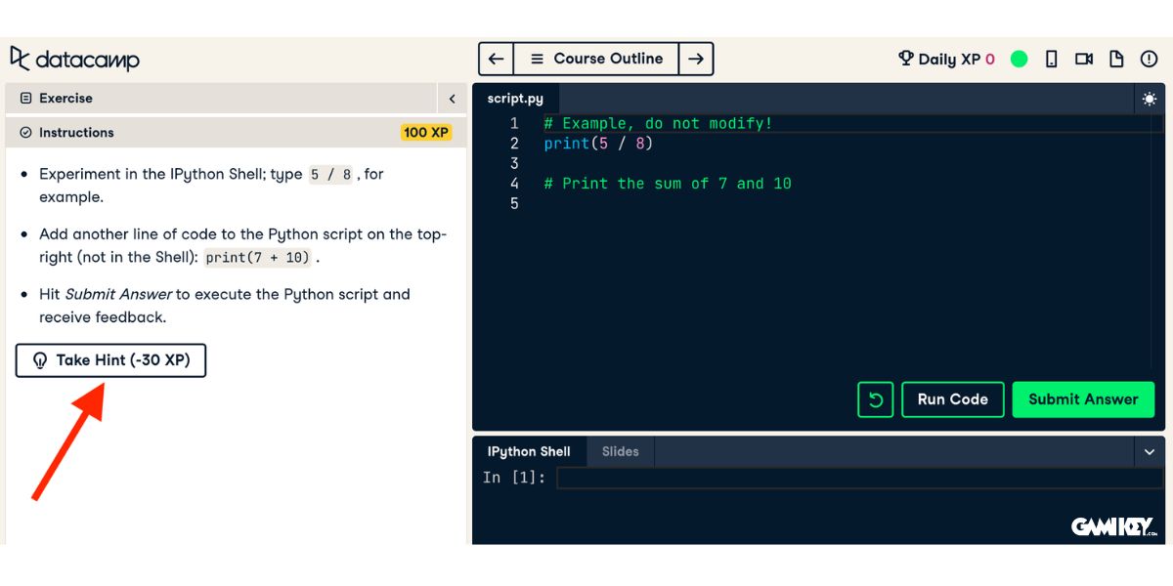Click the 100 XP badge

pyautogui.click(x=426, y=133)
